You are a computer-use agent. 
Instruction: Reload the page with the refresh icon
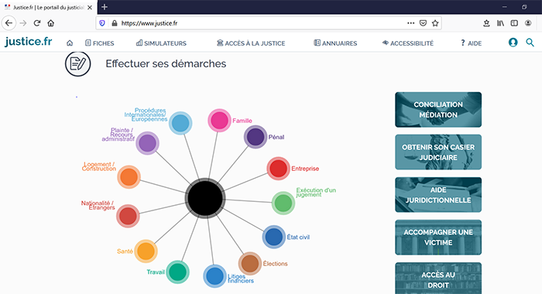[37, 23]
